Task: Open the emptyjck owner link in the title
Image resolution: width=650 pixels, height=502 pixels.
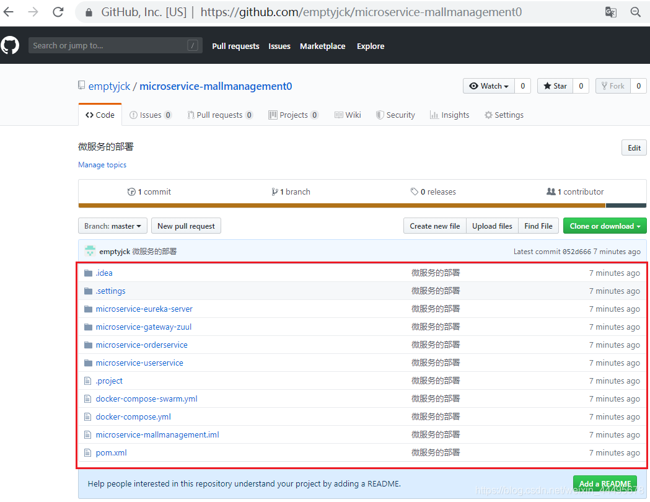Action: pyautogui.click(x=110, y=86)
